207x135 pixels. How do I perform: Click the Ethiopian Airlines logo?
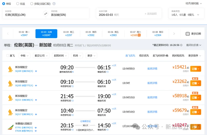click(x=10, y=127)
